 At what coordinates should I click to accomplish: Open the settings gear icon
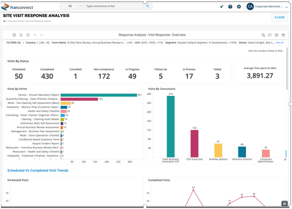point(239,7)
